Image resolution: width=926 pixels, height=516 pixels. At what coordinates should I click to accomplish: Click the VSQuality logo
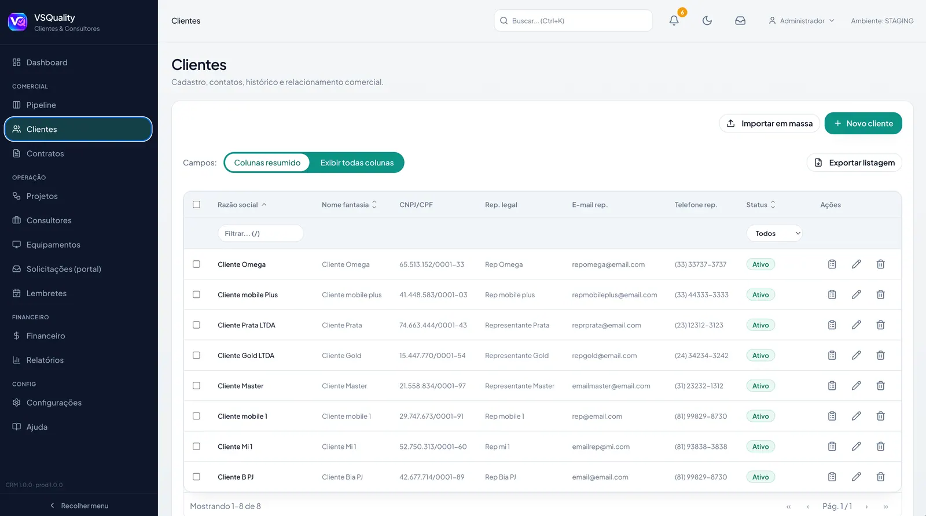[x=17, y=22]
